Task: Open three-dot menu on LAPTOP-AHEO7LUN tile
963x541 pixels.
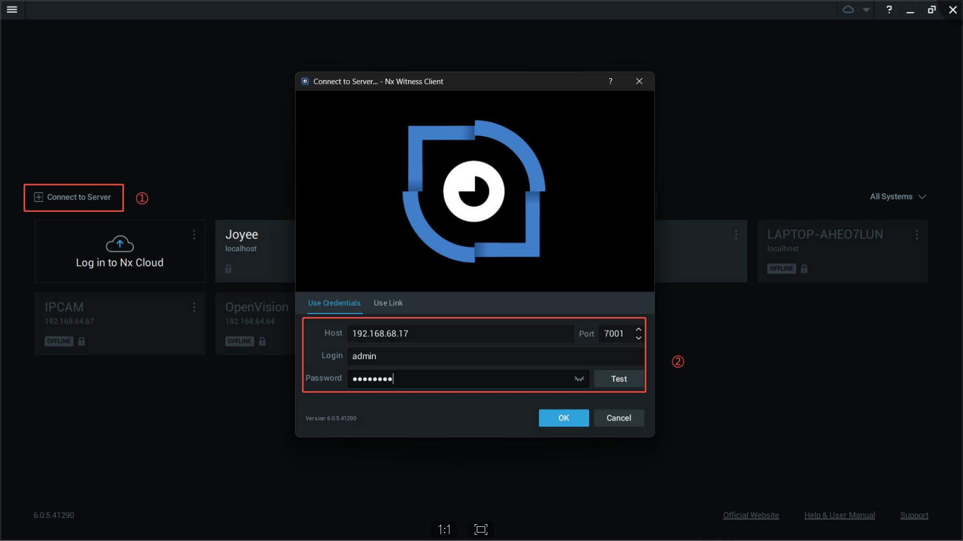Action: [917, 235]
